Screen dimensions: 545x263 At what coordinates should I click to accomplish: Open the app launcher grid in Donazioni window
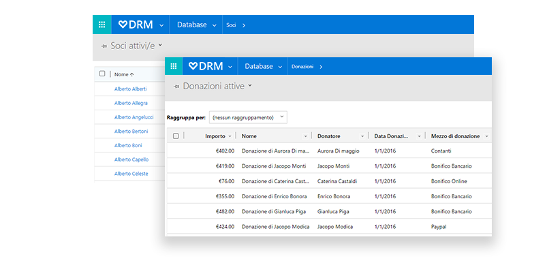[x=174, y=66]
